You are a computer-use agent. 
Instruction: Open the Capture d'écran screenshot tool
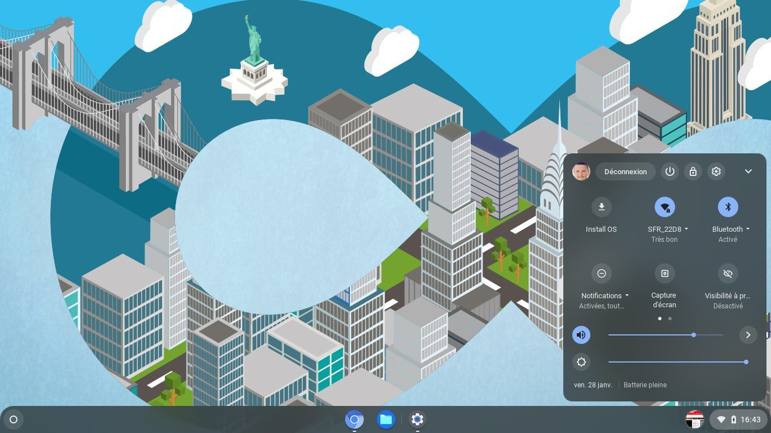(665, 273)
